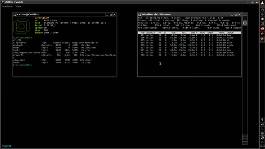
Task: Click the fullscreen arrows icon in the panel
Action: click(262, 142)
